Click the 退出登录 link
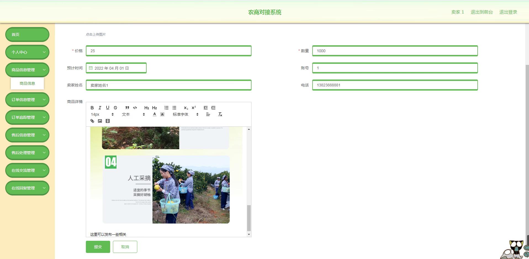Viewport: 529px width, 259px height. pyautogui.click(x=508, y=12)
